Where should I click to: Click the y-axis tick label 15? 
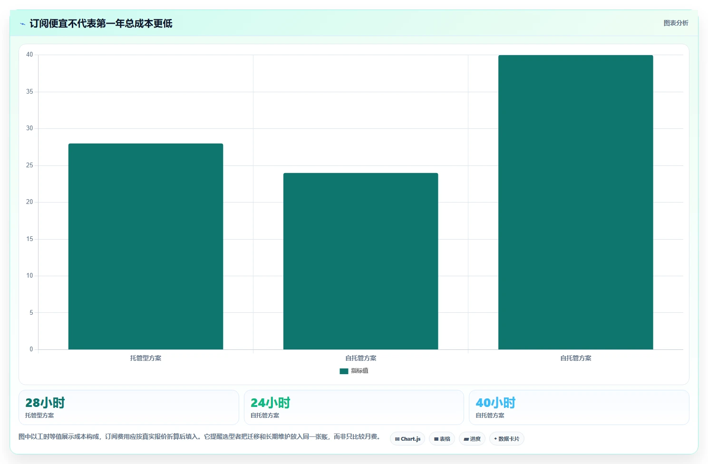(x=29, y=239)
